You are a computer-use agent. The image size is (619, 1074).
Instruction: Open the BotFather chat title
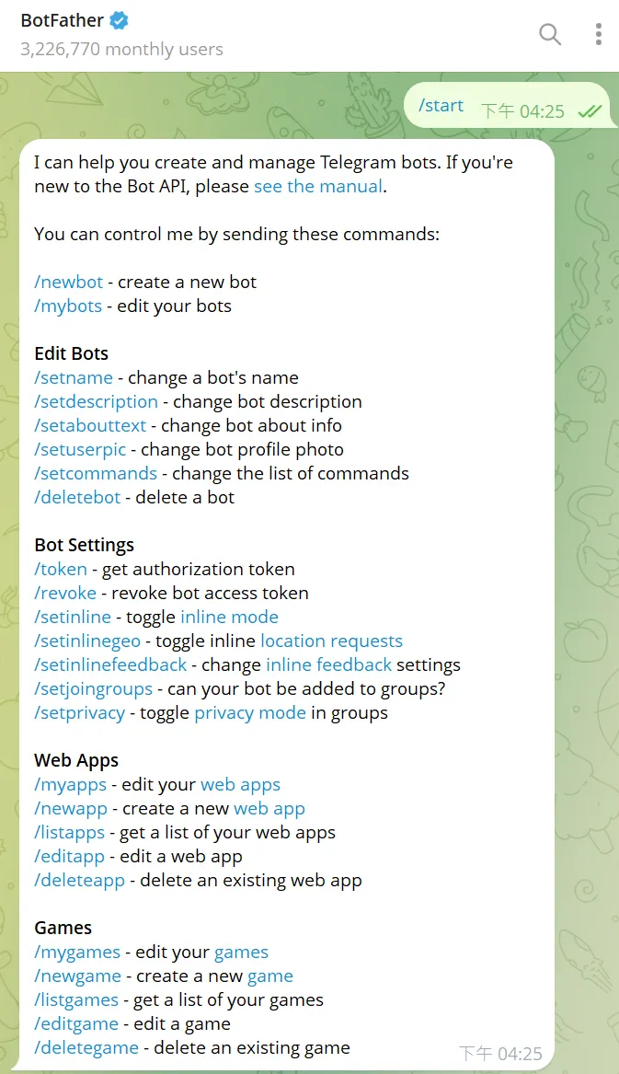click(63, 18)
